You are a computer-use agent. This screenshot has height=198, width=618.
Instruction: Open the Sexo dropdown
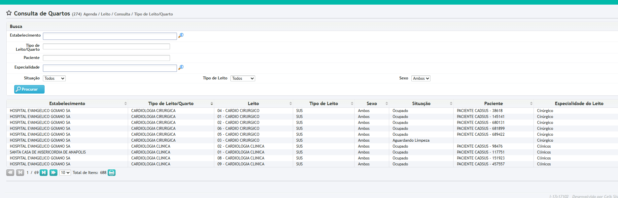pyautogui.click(x=421, y=78)
